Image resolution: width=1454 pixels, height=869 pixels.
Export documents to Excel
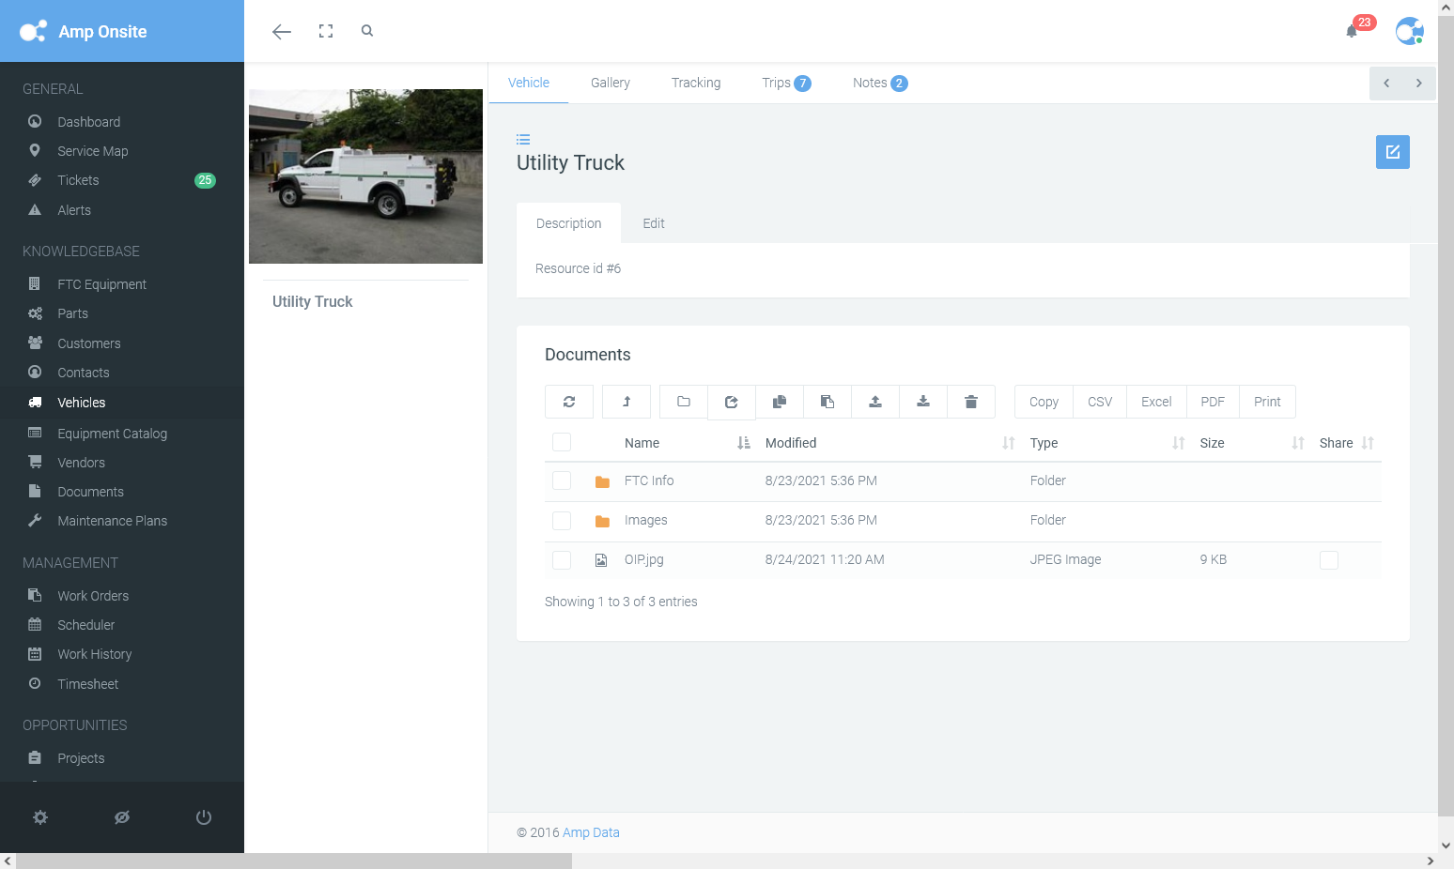[1156, 402]
